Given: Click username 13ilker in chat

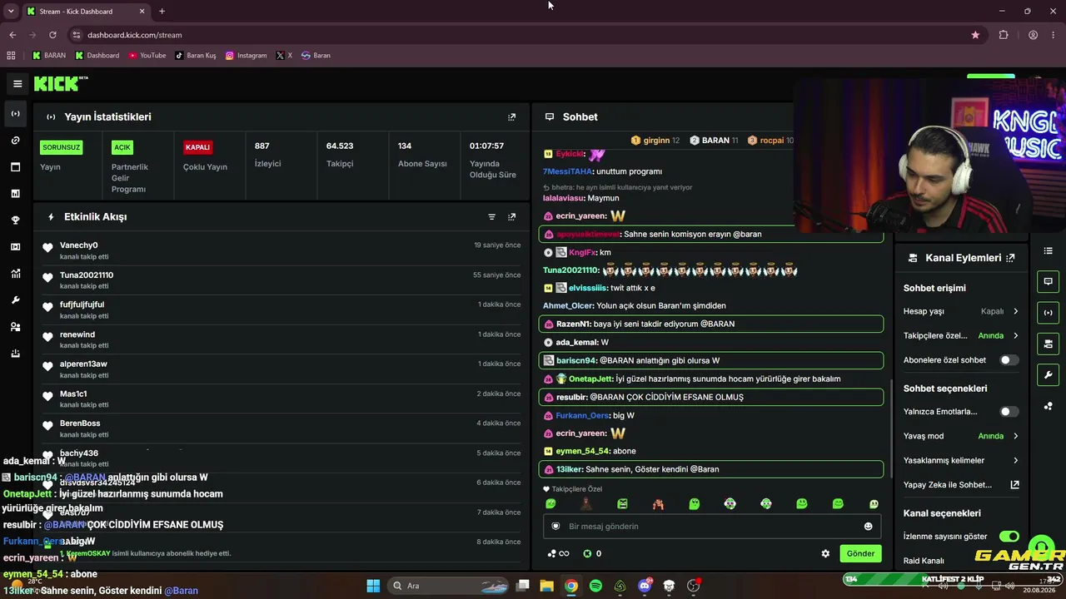Looking at the screenshot, I should click(x=569, y=470).
